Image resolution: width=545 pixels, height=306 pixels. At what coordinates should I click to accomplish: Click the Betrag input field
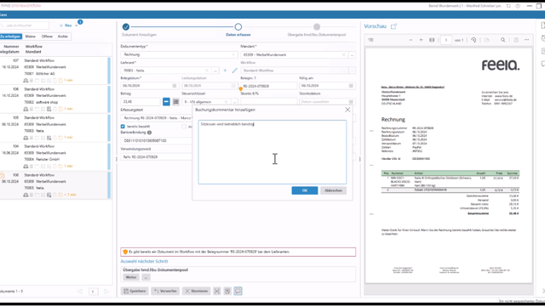point(141,102)
